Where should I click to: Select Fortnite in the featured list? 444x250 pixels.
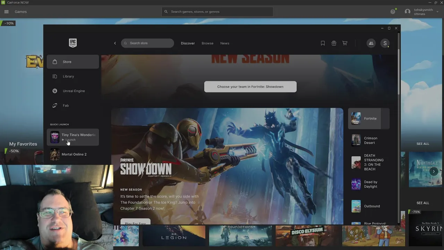point(369,118)
